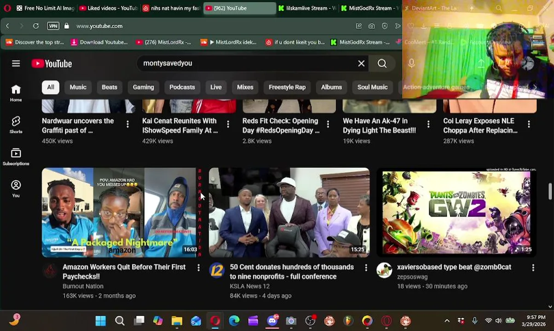Select the Live filter chip
554x331 pixels.
coord(216,87)
